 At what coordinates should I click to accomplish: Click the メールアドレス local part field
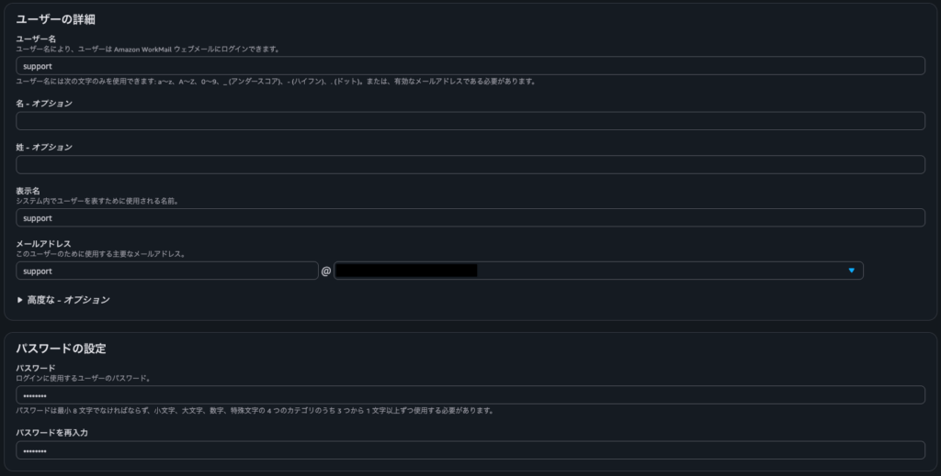click(x=166, y=271)
